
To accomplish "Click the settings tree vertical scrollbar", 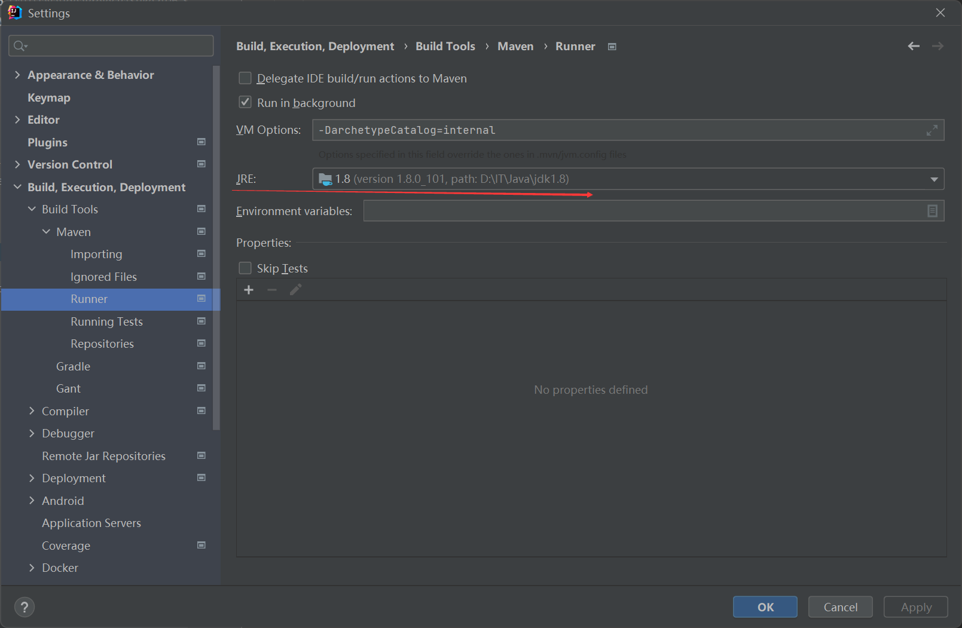I will point(216,248).
